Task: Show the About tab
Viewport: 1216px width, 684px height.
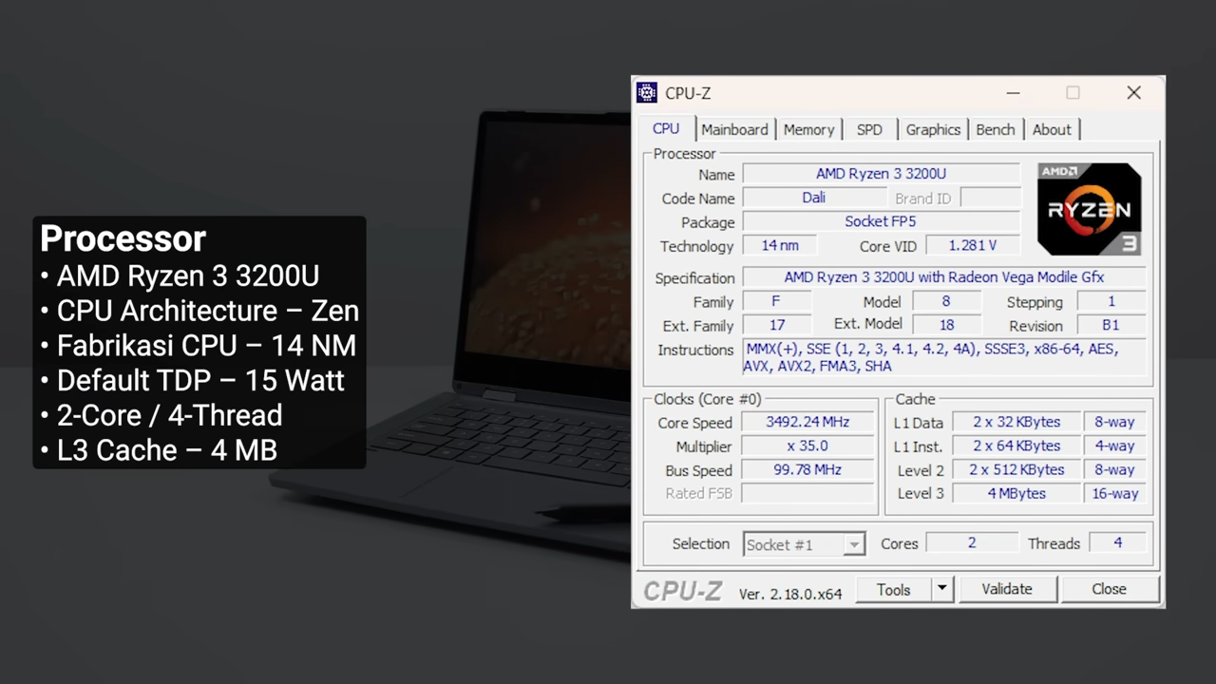Action: [x=1051, y=130]
